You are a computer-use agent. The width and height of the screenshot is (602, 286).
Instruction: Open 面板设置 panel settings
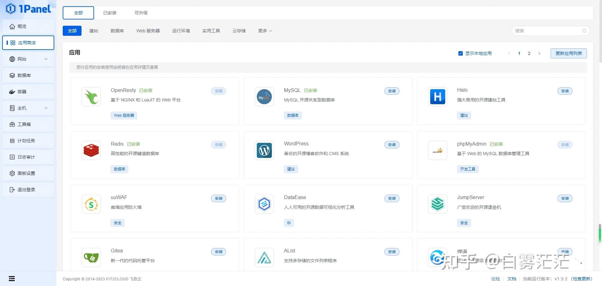point(28,173)
